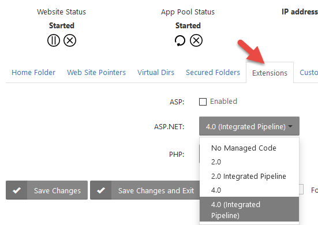
Task: Enable the ASP checkbox
Action: tap(203, 102)
